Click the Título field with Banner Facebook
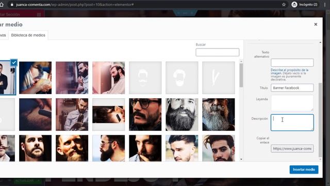The height and width of the screenshot is (186, 330). pyautogui.click(x=292, y=88)
